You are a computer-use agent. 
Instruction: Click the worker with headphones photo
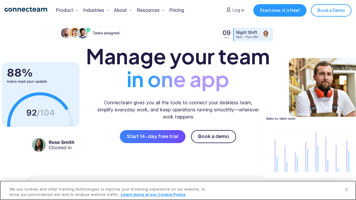pyautogui.click(x=322, y=87)
